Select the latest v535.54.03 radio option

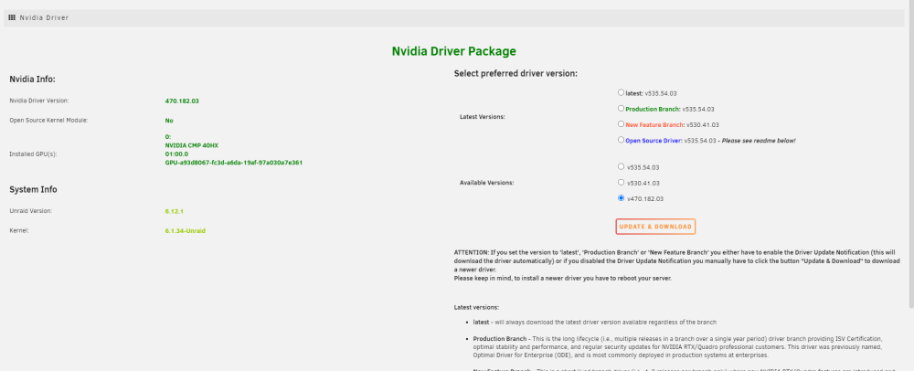tap(621, 92)
